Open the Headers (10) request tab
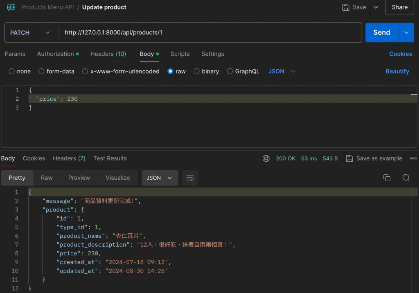Viewport: 419px width, 293px height. (108, 54)
